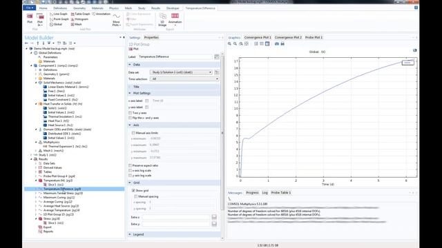442x248 pixels.
Task: Add a Point Graph plot
Action: pos(59,19)
